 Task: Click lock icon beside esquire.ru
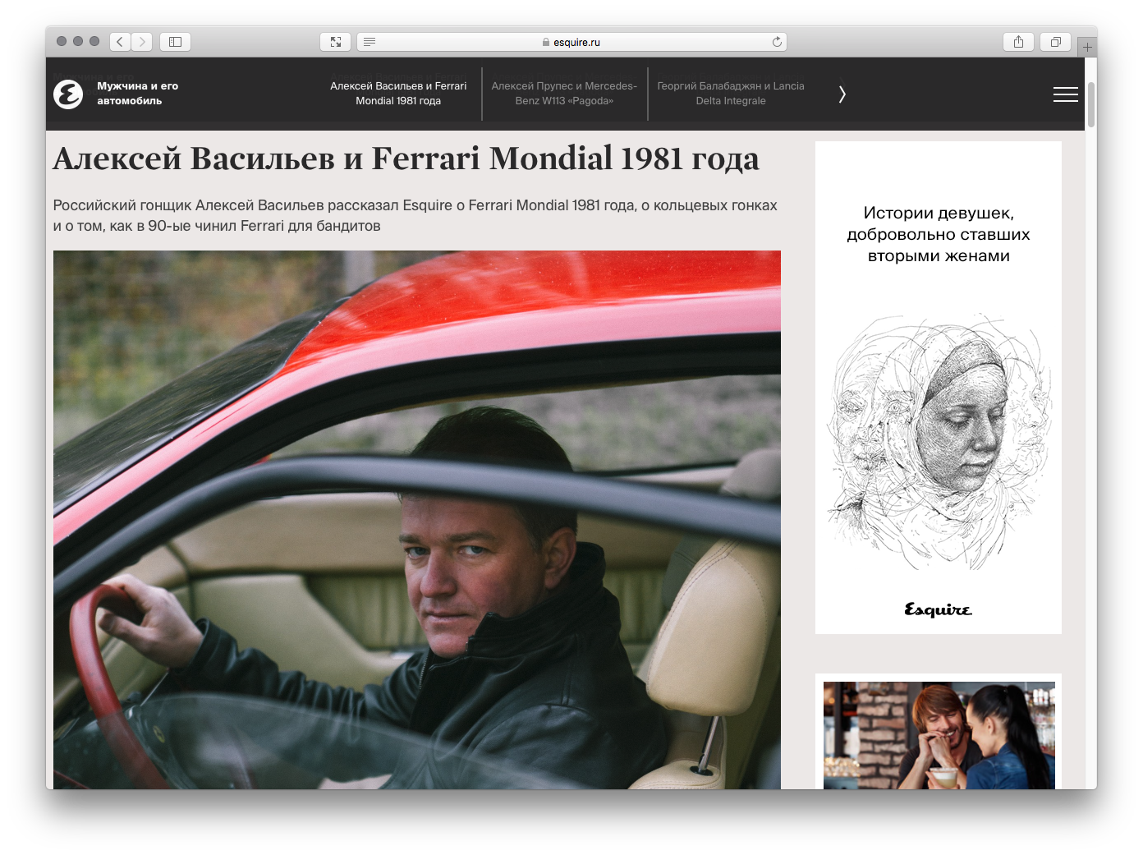pos(546,42)
